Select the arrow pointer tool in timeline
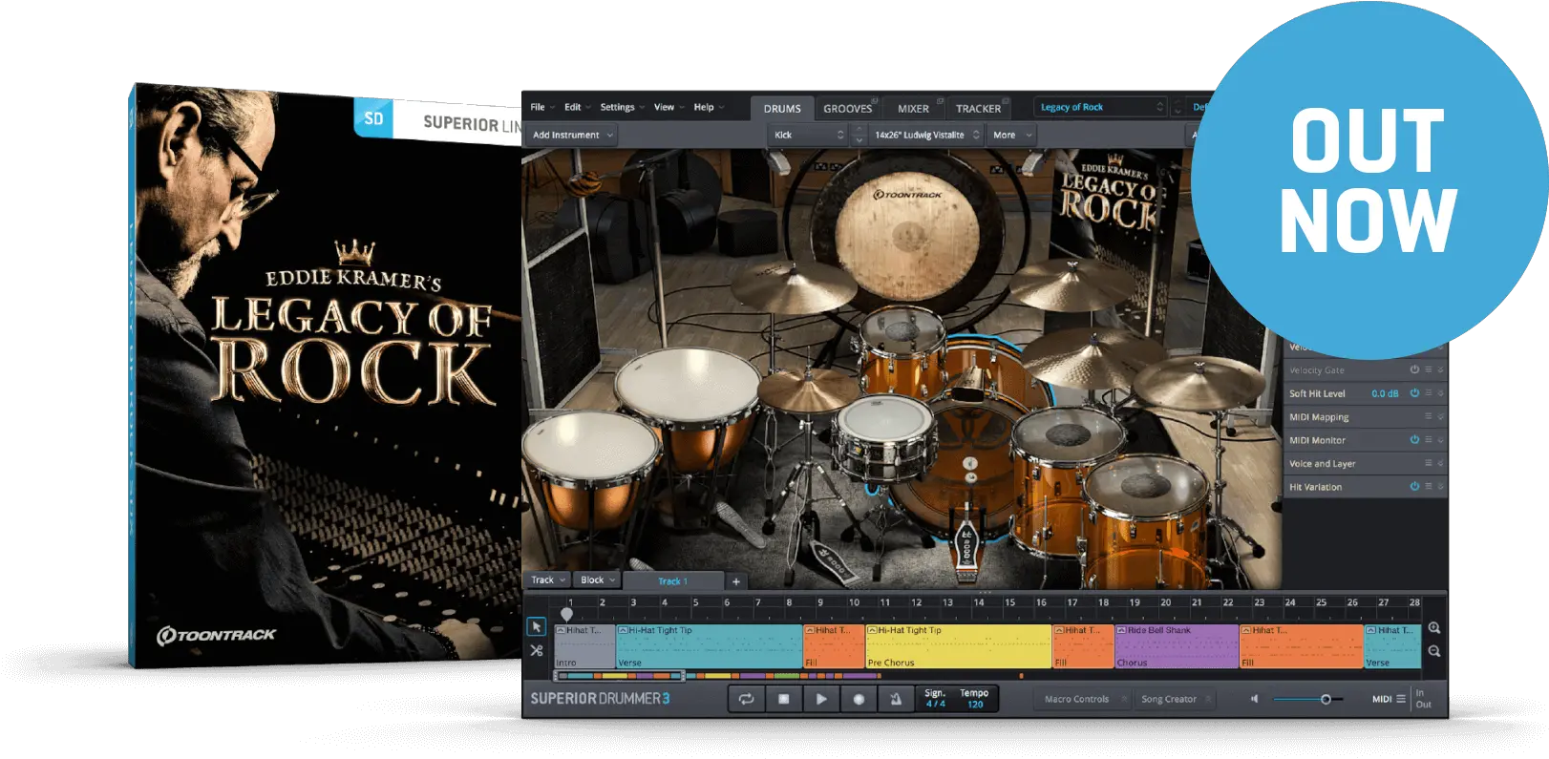The height and width of the screenshot is (759, 1549). [x=537, y=627]
